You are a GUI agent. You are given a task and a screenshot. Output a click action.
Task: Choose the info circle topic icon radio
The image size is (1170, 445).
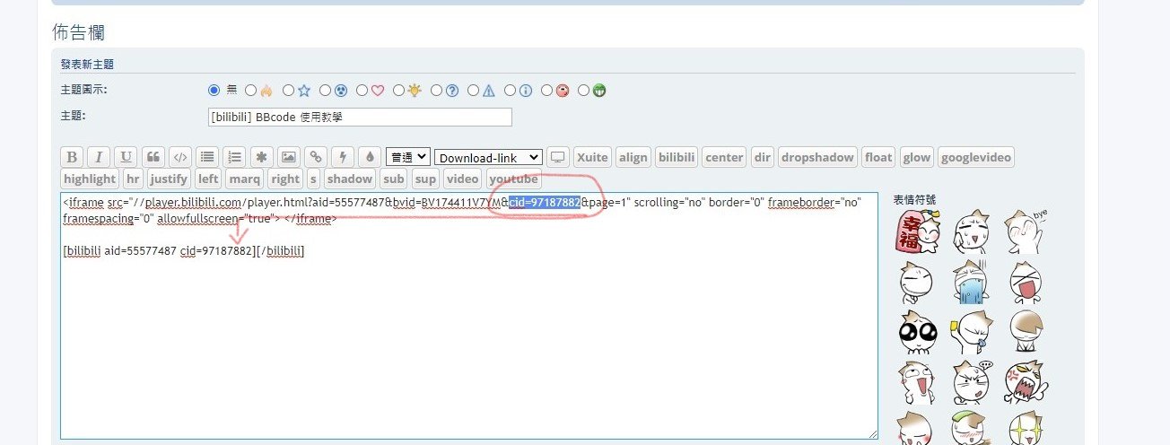tap(511, 90)
